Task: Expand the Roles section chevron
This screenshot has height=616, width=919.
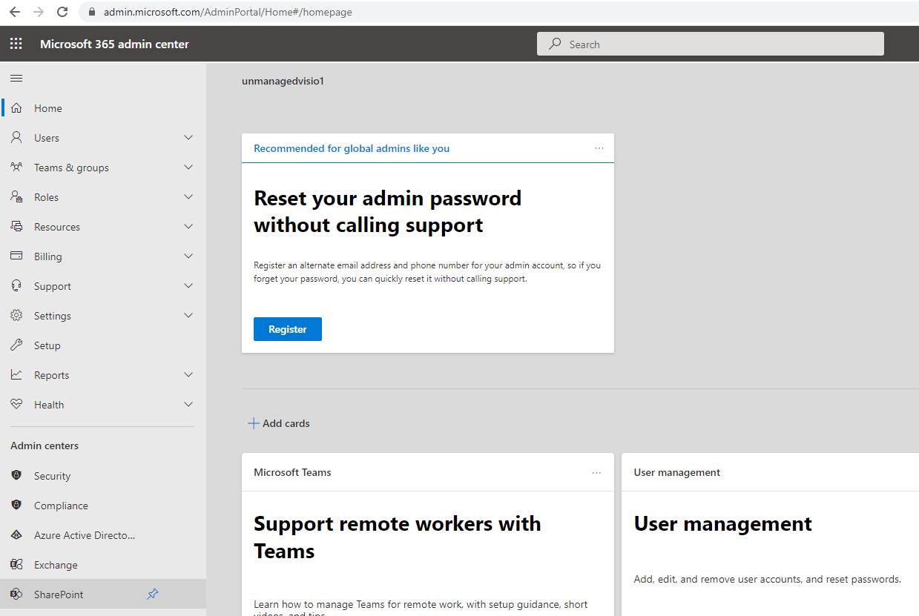Action: click(x=188, y=196)
